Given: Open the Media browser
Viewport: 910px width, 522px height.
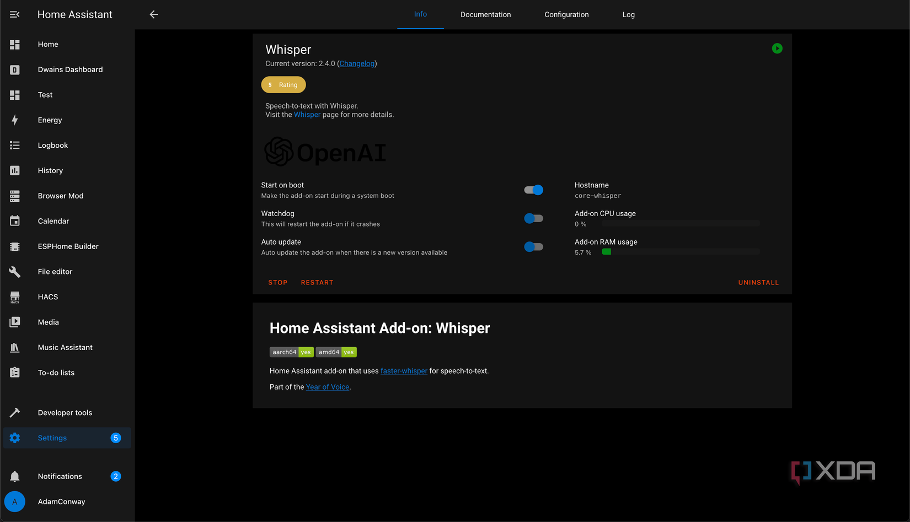Looking at the screenshot, I should tap(49, 322).
